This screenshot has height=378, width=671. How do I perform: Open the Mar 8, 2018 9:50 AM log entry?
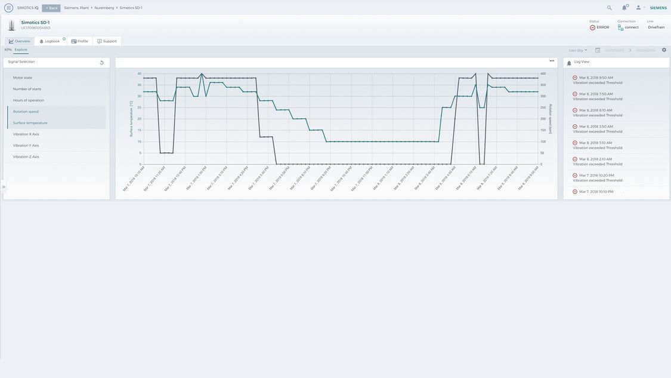click(616, 80)
